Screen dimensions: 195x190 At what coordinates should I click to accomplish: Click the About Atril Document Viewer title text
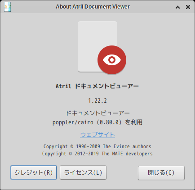pos(93,7)
